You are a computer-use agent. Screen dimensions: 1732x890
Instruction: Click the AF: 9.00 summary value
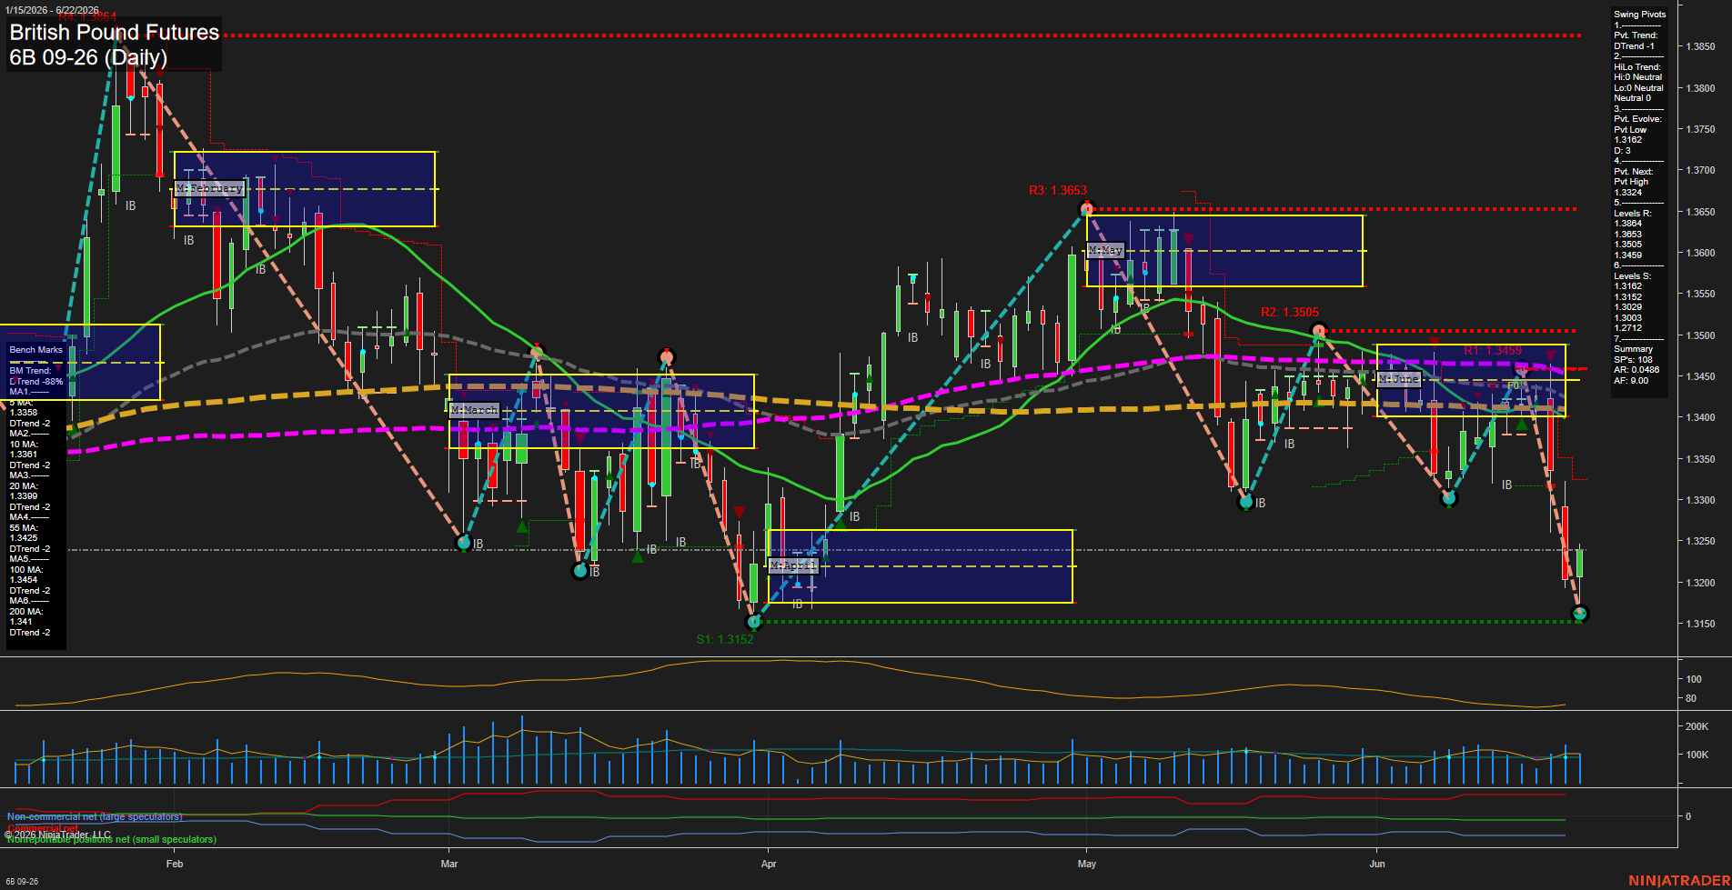point(1631,381)
